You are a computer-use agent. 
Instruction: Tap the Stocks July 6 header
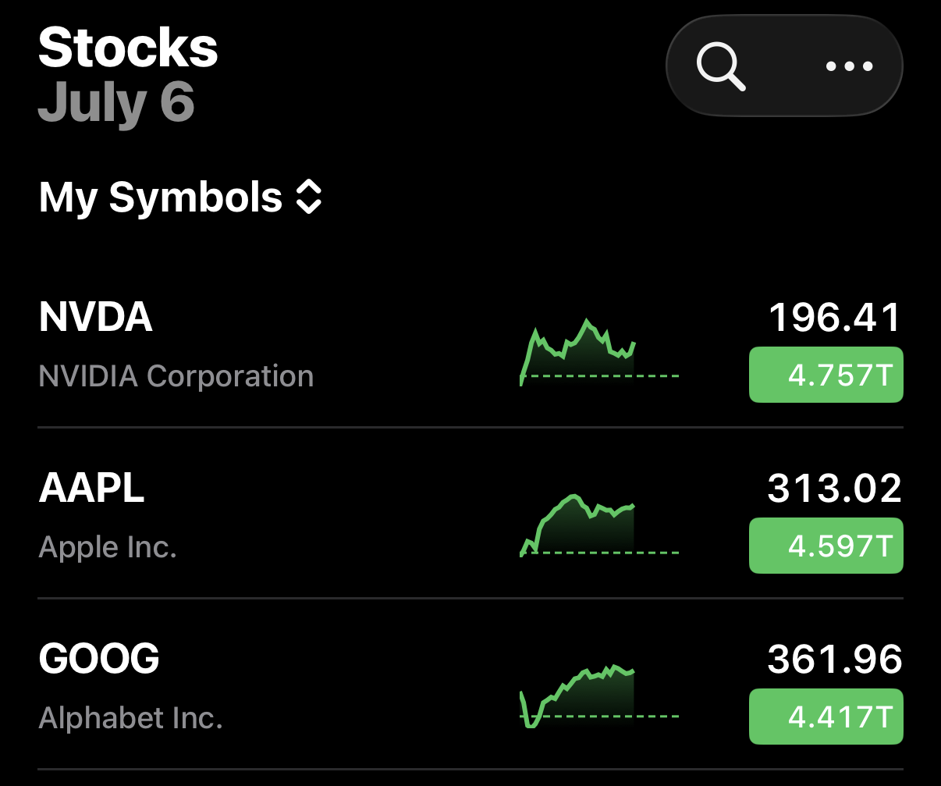tap(128, 75)
